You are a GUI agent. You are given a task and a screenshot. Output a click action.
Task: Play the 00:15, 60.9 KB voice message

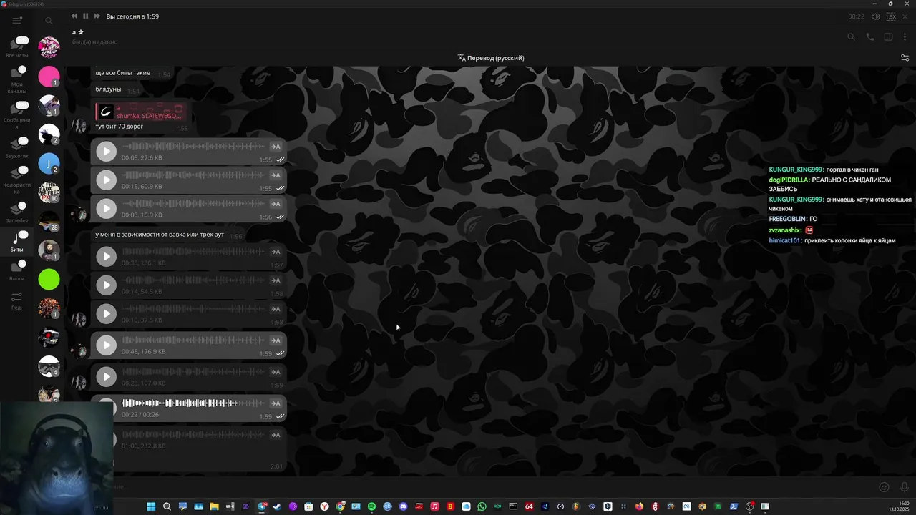pyautogui.click(x=106, y=180)
